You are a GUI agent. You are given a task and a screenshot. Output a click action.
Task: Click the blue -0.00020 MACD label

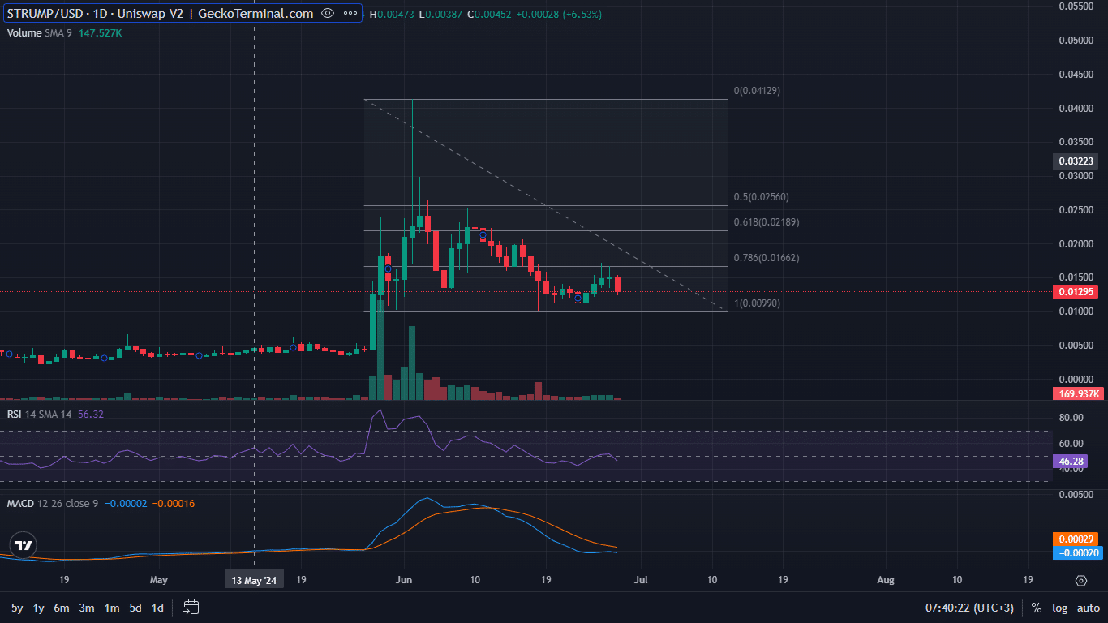coord(1076,552)
